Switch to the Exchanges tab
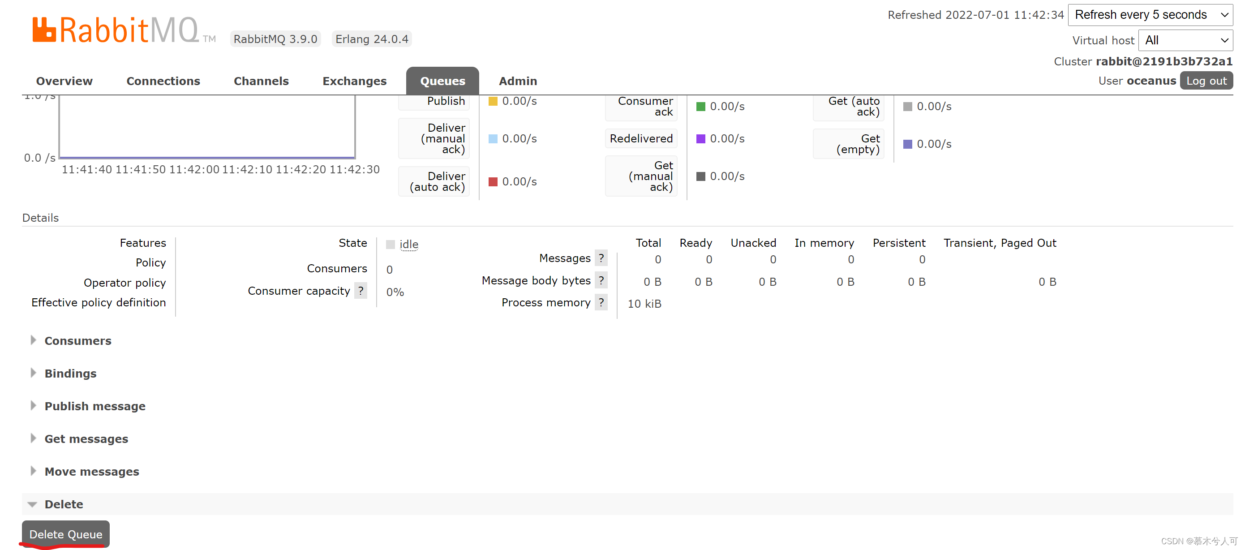The height and width of the screenshot is (550, 1245). pos(354,81)
